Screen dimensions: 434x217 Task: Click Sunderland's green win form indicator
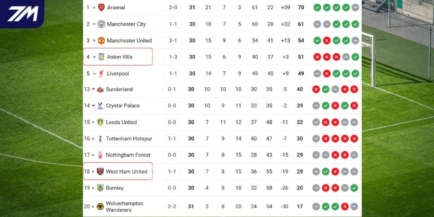pos(325,90)
